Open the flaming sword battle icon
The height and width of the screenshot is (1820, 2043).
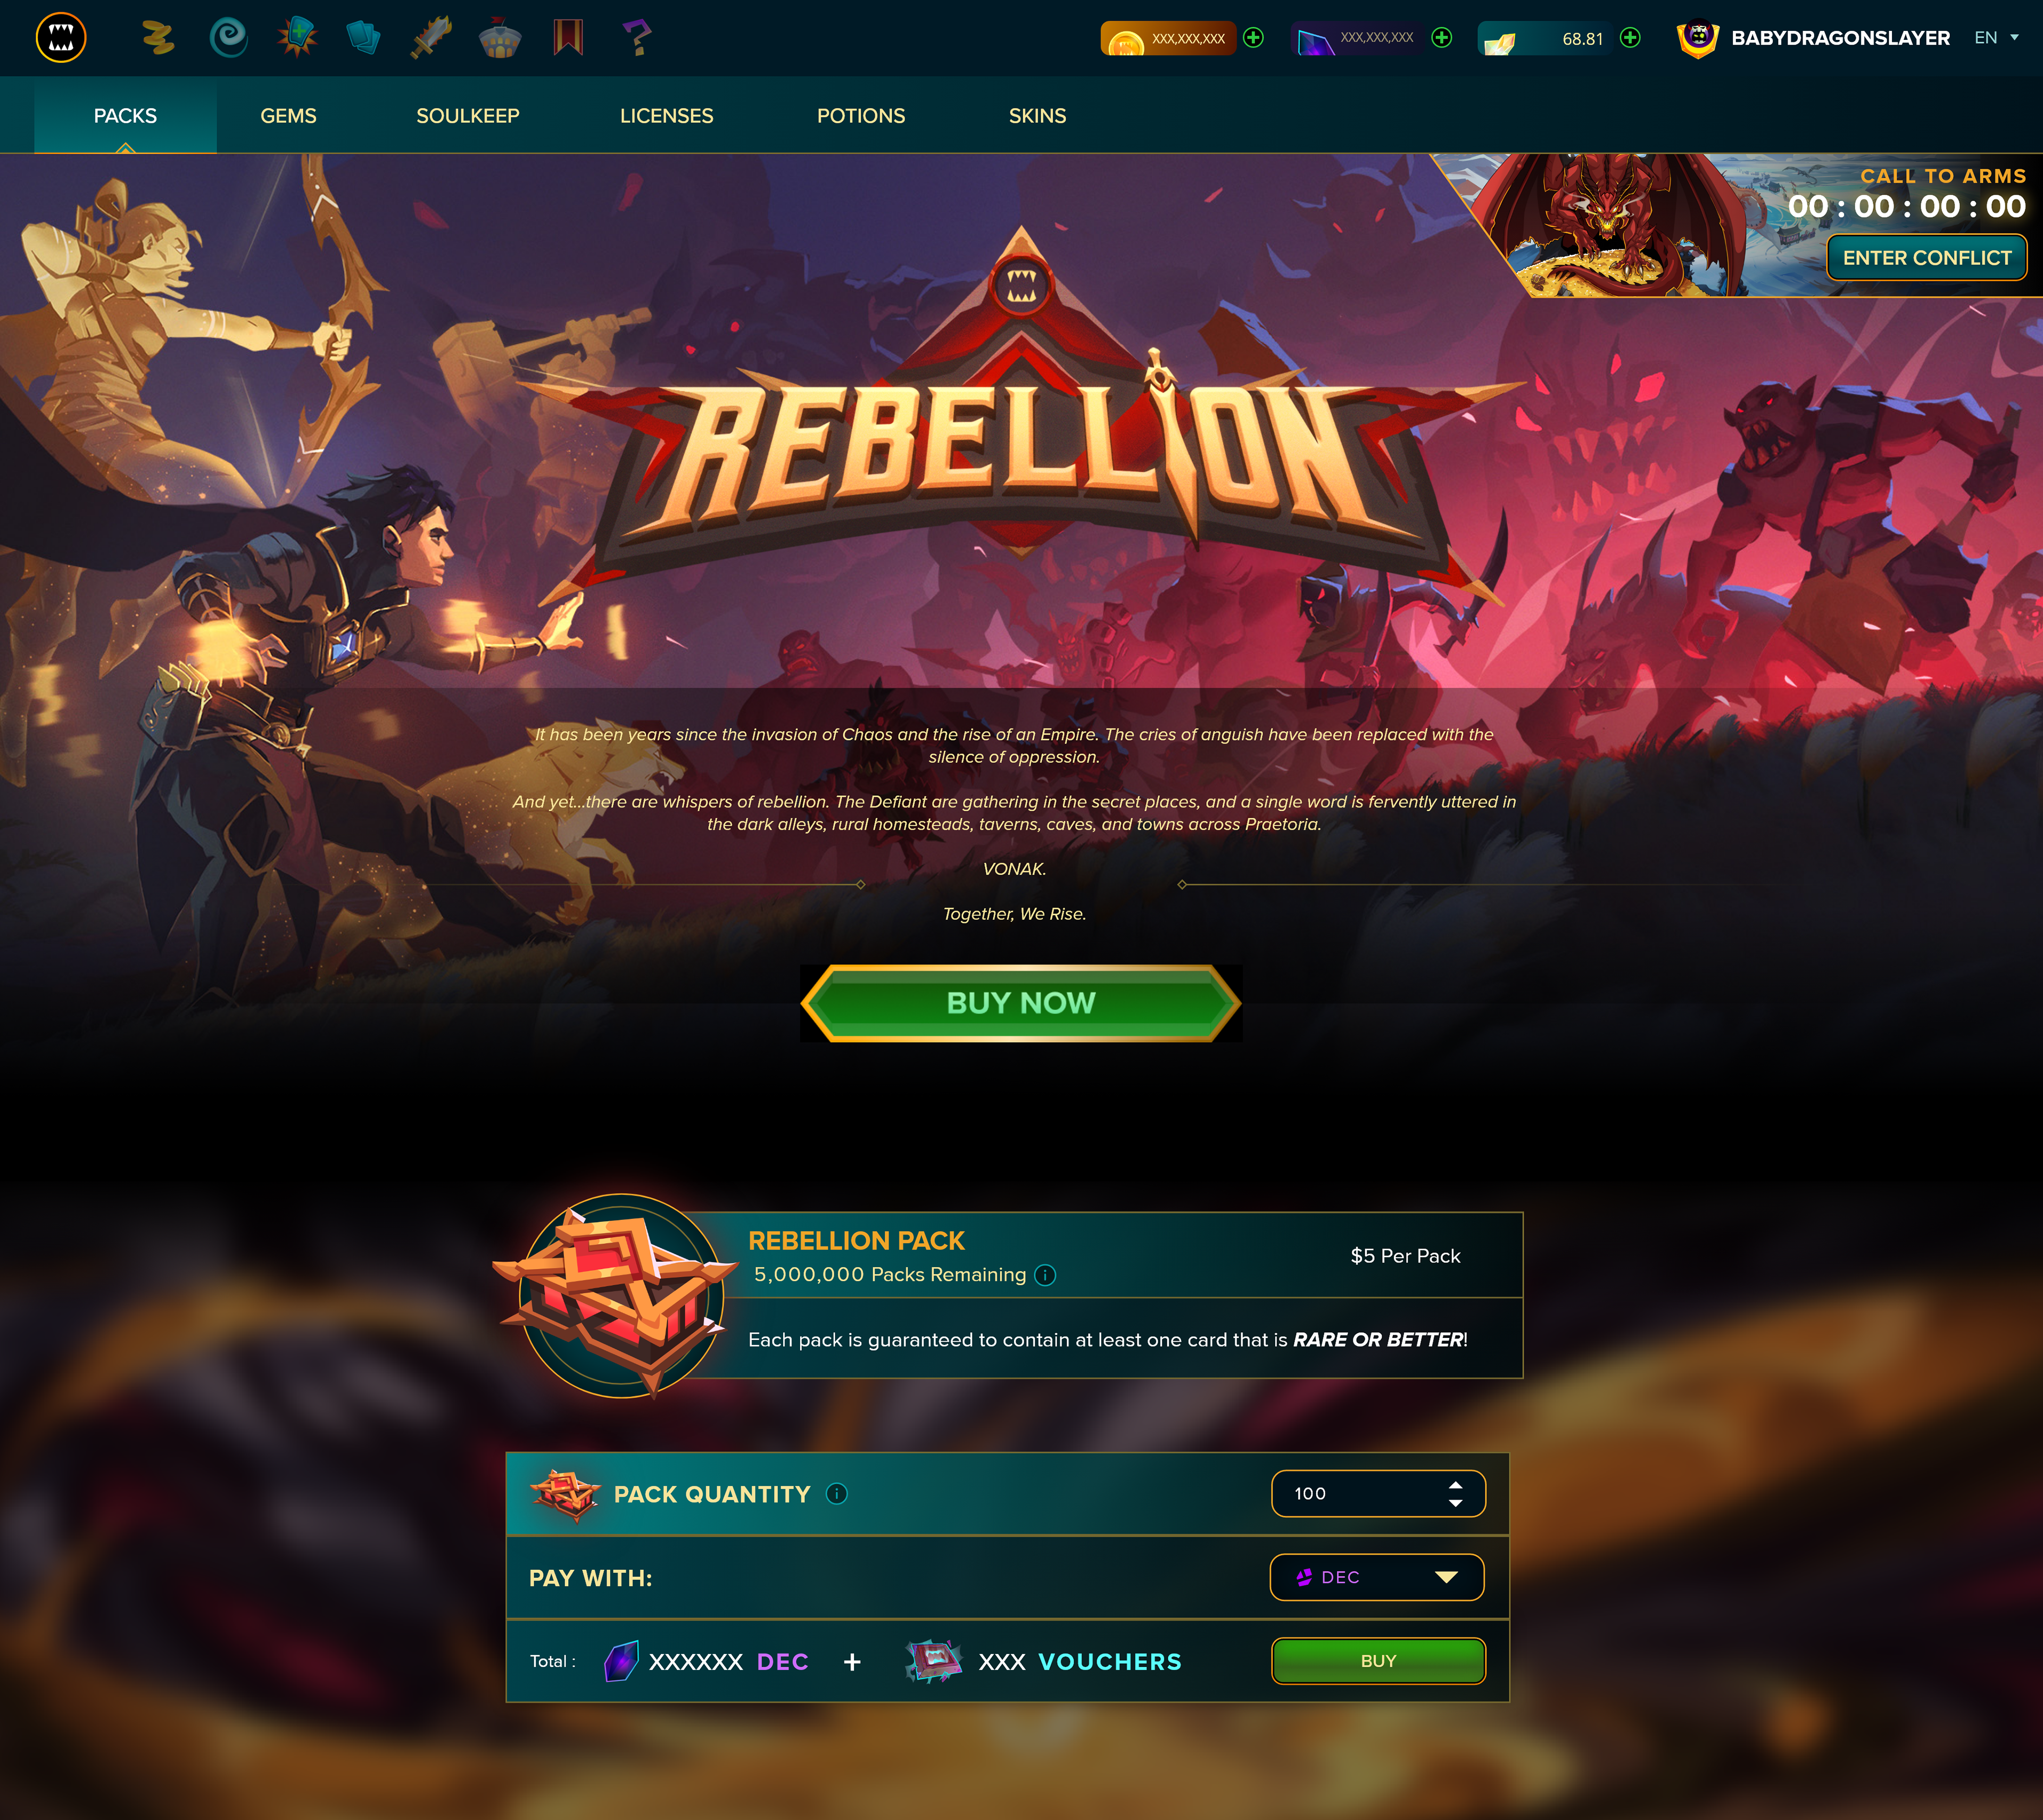(x=432, y=38)
